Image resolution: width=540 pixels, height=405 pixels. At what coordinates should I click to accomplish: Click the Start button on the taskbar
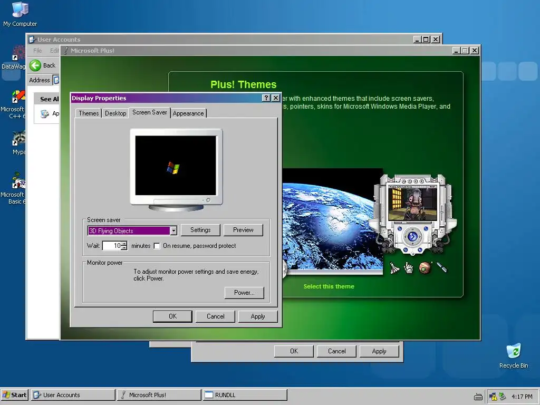[x=14, y=395]
